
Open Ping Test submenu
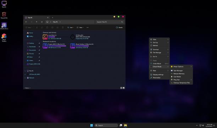[x=181, y=80]
